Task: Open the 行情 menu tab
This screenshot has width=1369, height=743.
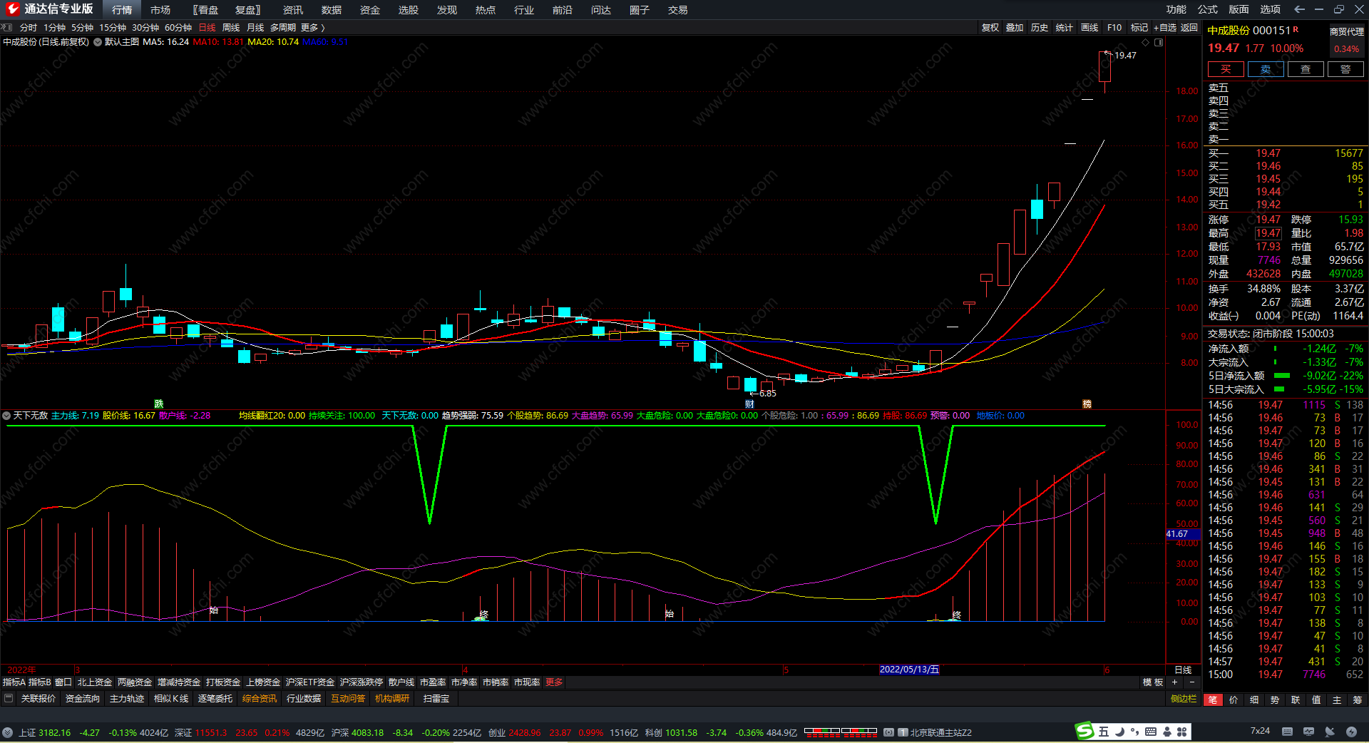Action: pos(122,10)
